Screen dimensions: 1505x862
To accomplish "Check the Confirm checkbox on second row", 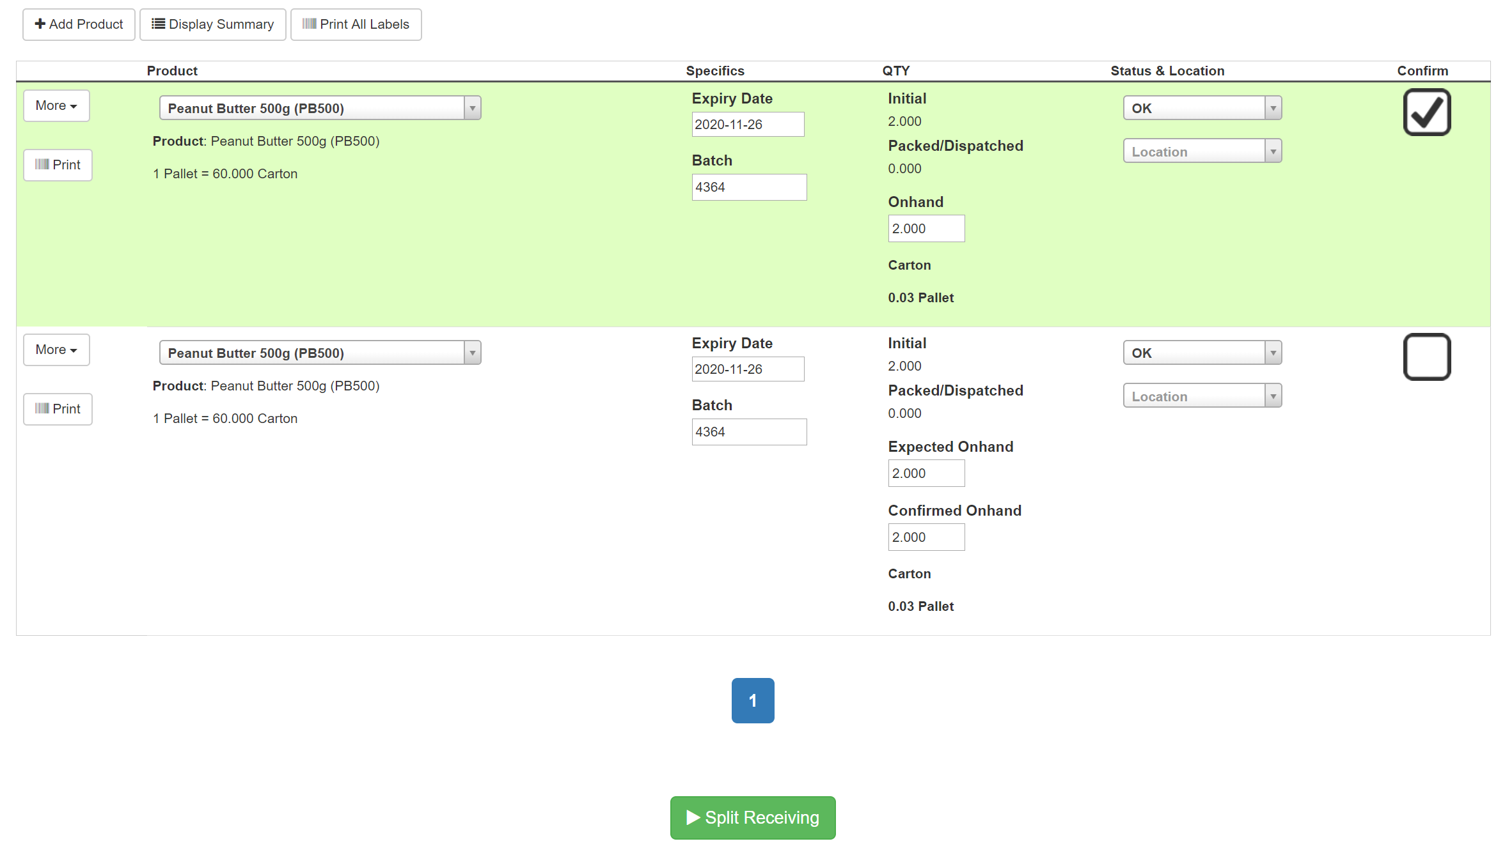I will pos(1426,357).
